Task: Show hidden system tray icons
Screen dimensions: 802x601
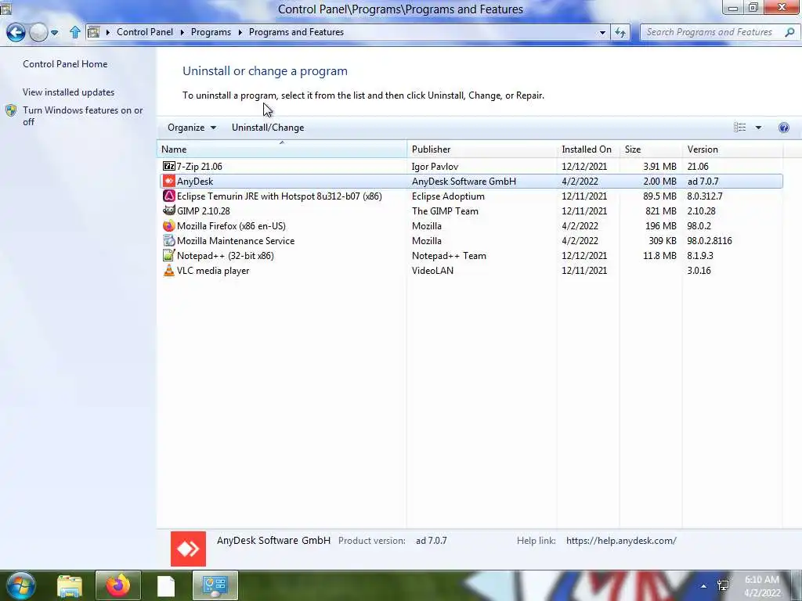Action: point(704,586)
